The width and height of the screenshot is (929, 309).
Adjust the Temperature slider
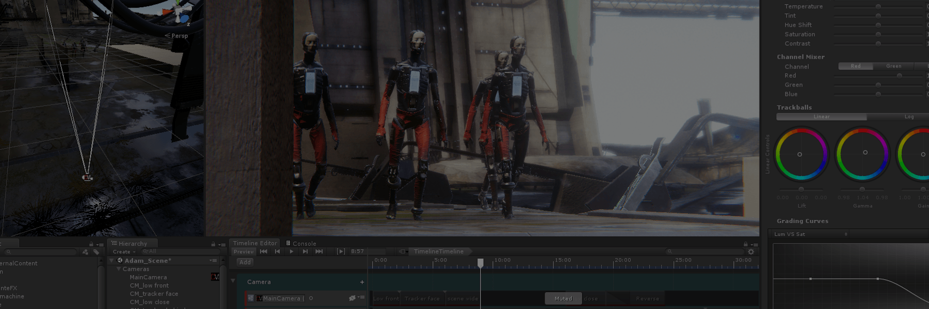tap(878, 6)
